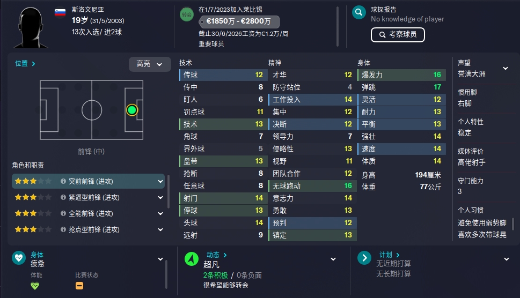Click the player silhouette portrait

click(x=32, y=27)
